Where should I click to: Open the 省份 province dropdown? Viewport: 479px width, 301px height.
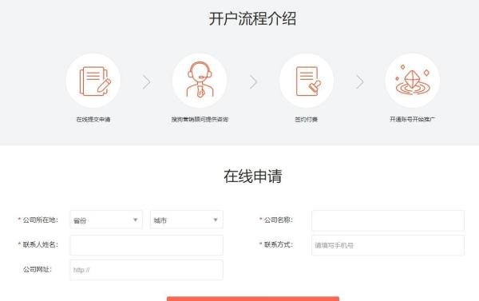106,220
